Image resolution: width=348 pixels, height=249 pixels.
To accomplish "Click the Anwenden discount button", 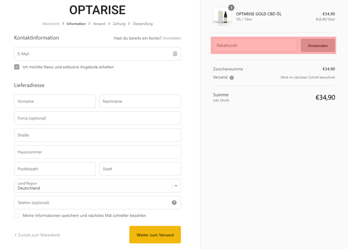I will (318, 46).
